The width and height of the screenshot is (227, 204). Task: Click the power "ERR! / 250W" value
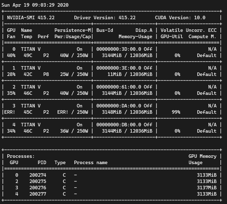(x=73, y=112)
